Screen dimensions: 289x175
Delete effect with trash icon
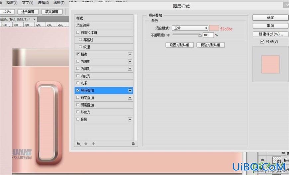[133, 144]
